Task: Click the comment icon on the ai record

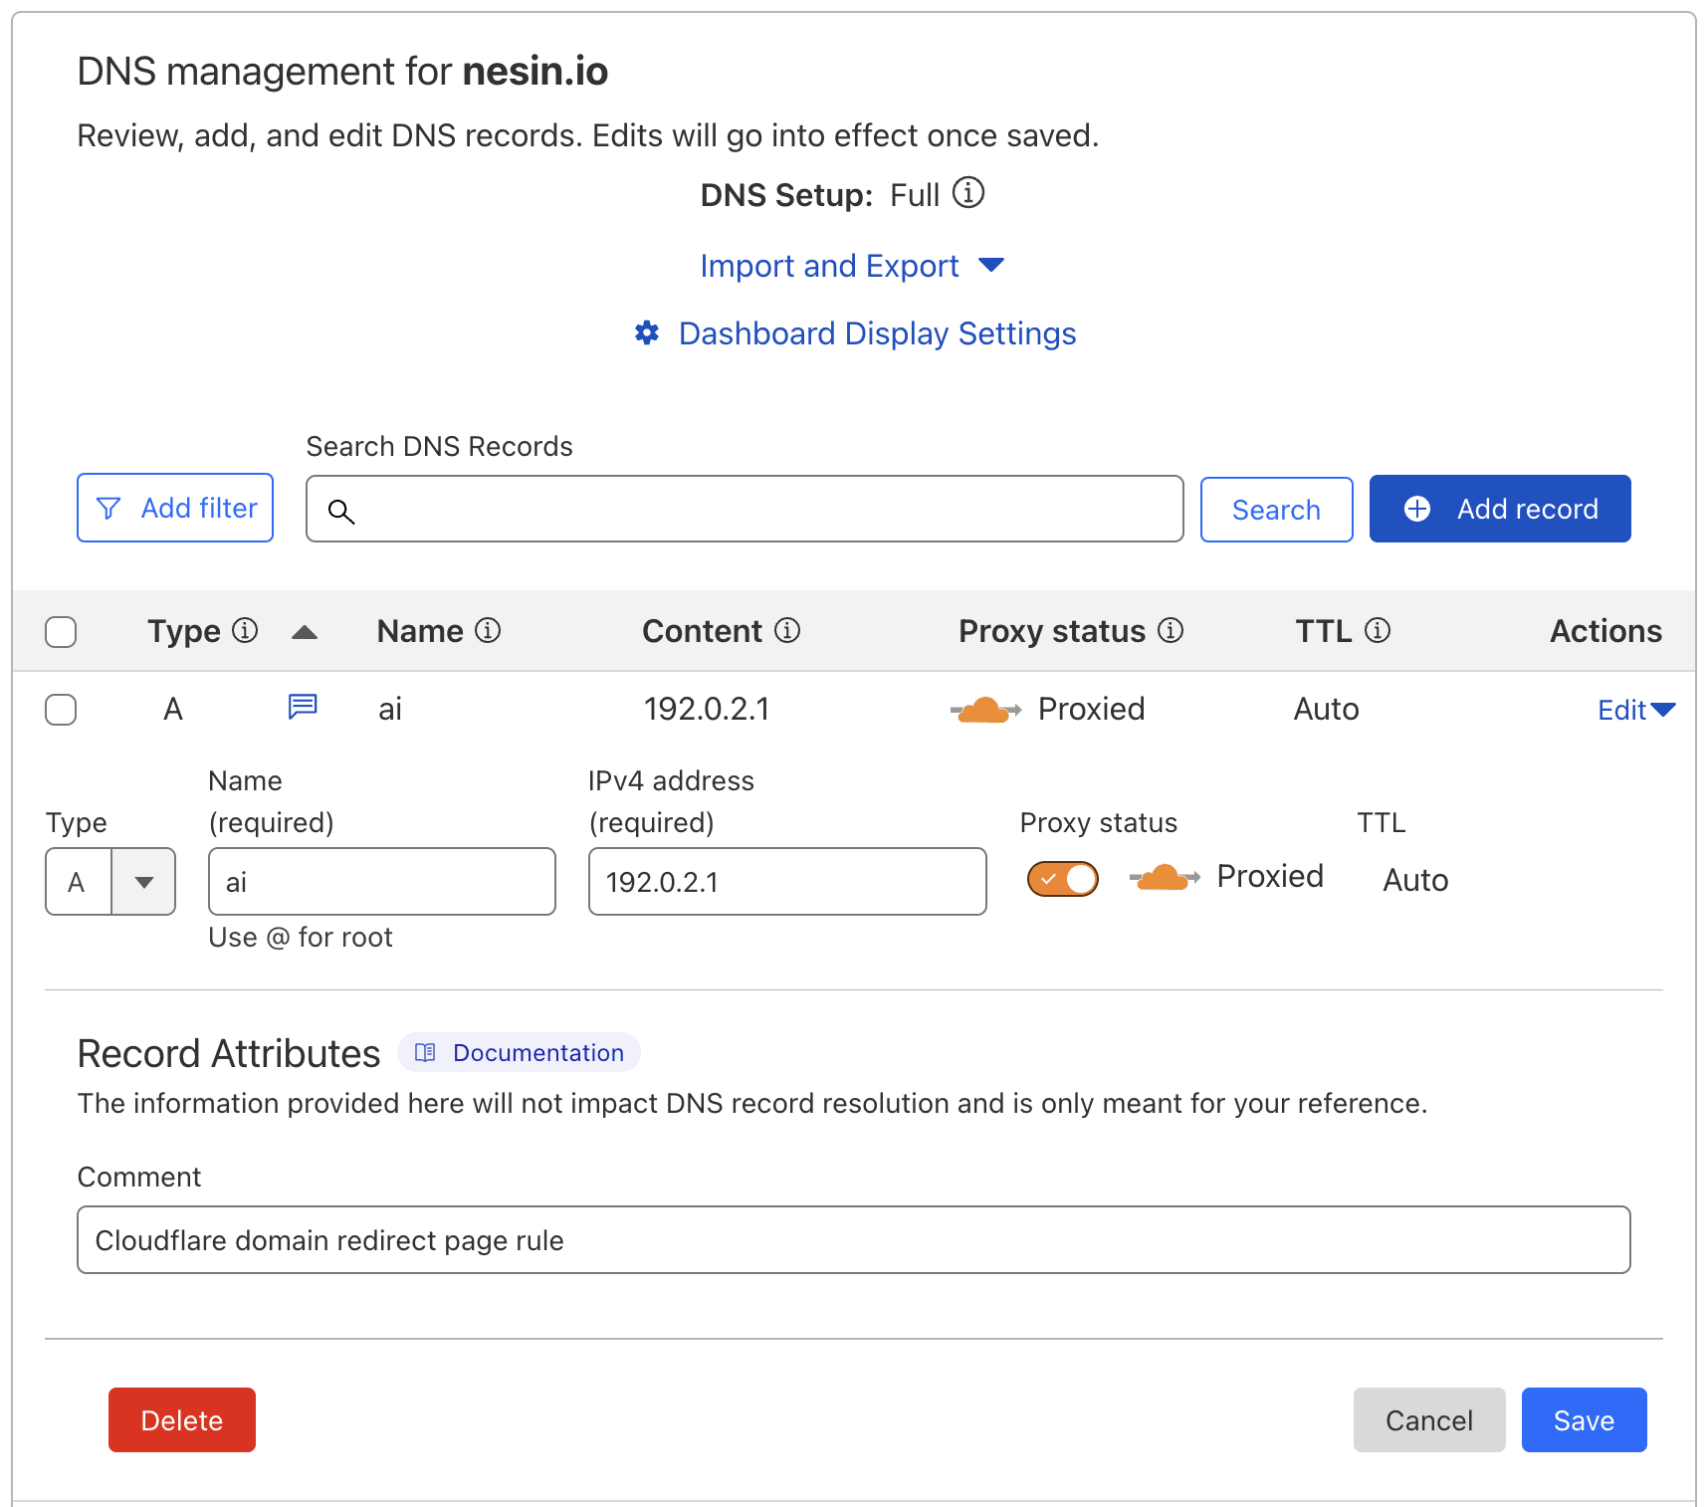Action: (x=303, y=707)
